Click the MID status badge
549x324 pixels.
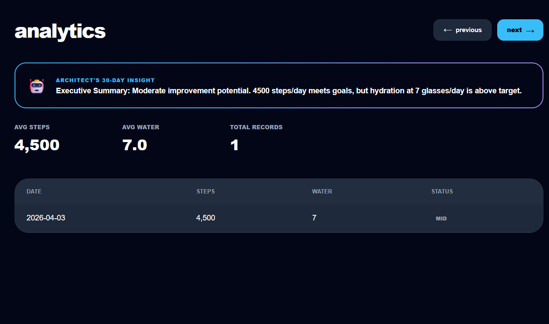point(441,218)
